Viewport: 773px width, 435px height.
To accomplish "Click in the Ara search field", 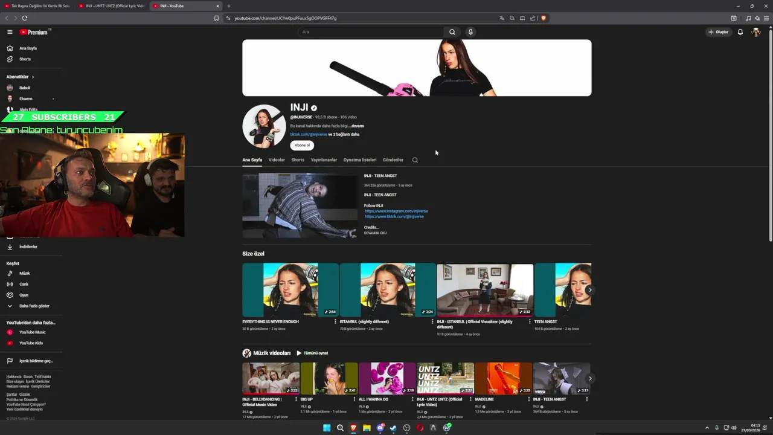I will click(x=371, y=32).
